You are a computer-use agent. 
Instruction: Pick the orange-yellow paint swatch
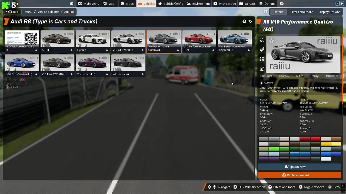[x=326, y=144]
